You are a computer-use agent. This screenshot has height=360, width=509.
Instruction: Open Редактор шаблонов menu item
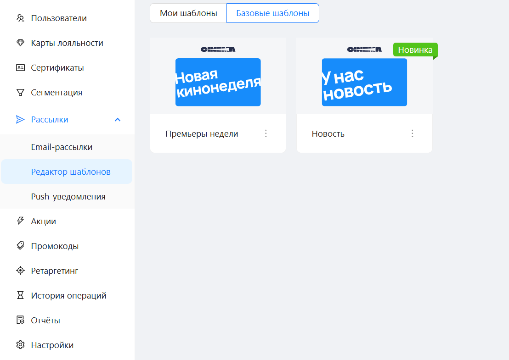(71, 172)
